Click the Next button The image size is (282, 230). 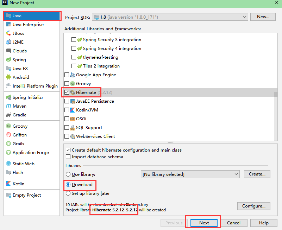click(204, 223)
